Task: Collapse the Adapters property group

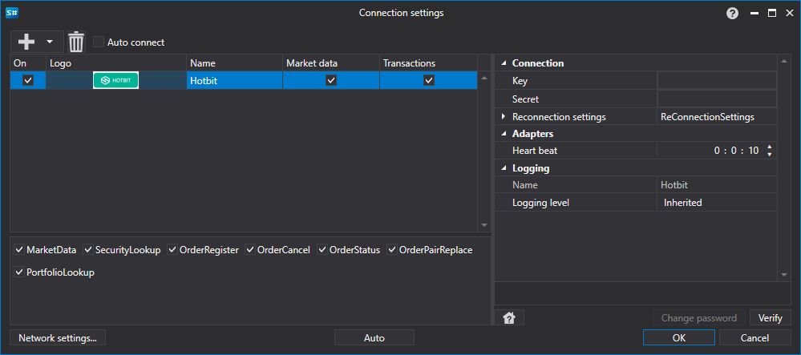Action: coord(504,134)
